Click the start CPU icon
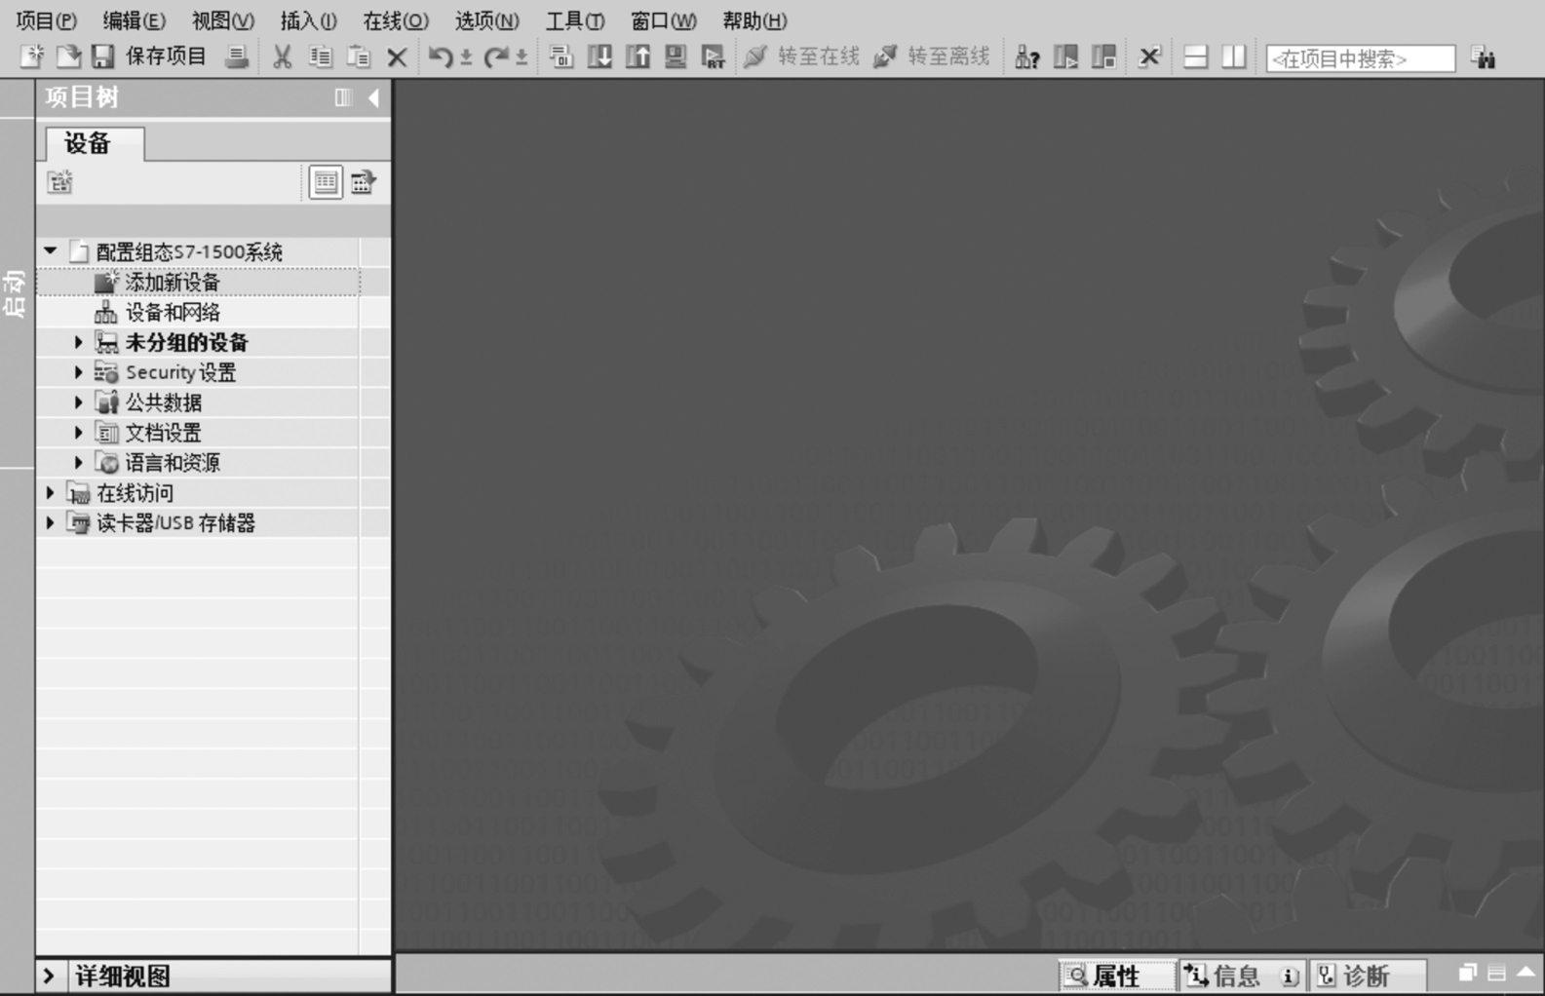Image resolution: width=1545 pixels, height=996 pixels. (x=1066, y=57)
